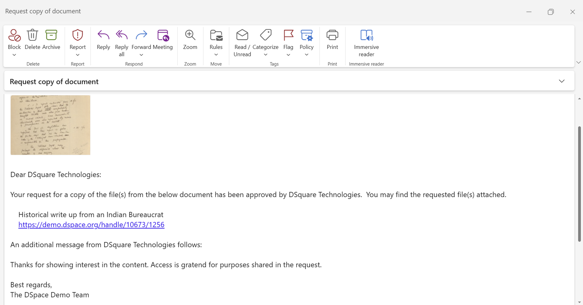Open the Block dropdown arrow

coord(14,55)
